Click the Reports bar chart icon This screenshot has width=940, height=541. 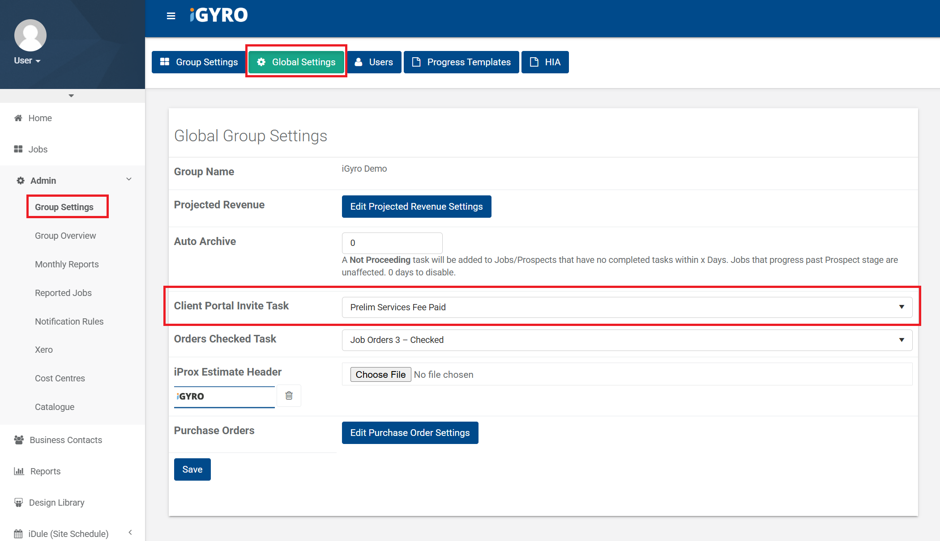click(x=19, y=471)
